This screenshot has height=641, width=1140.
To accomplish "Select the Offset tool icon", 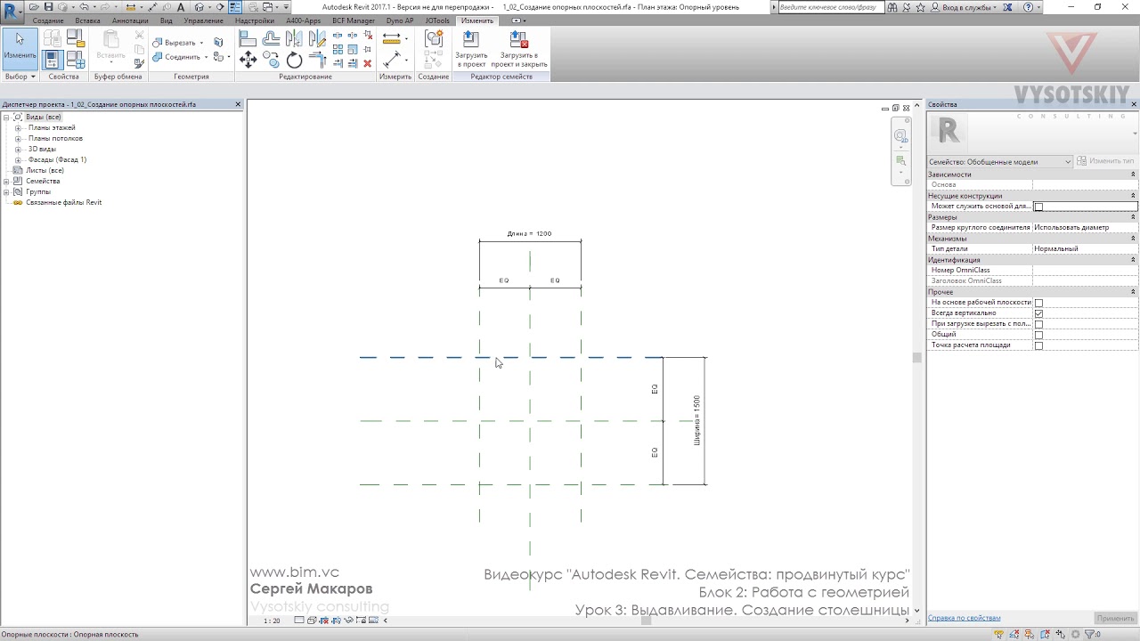I will (271, 39).
